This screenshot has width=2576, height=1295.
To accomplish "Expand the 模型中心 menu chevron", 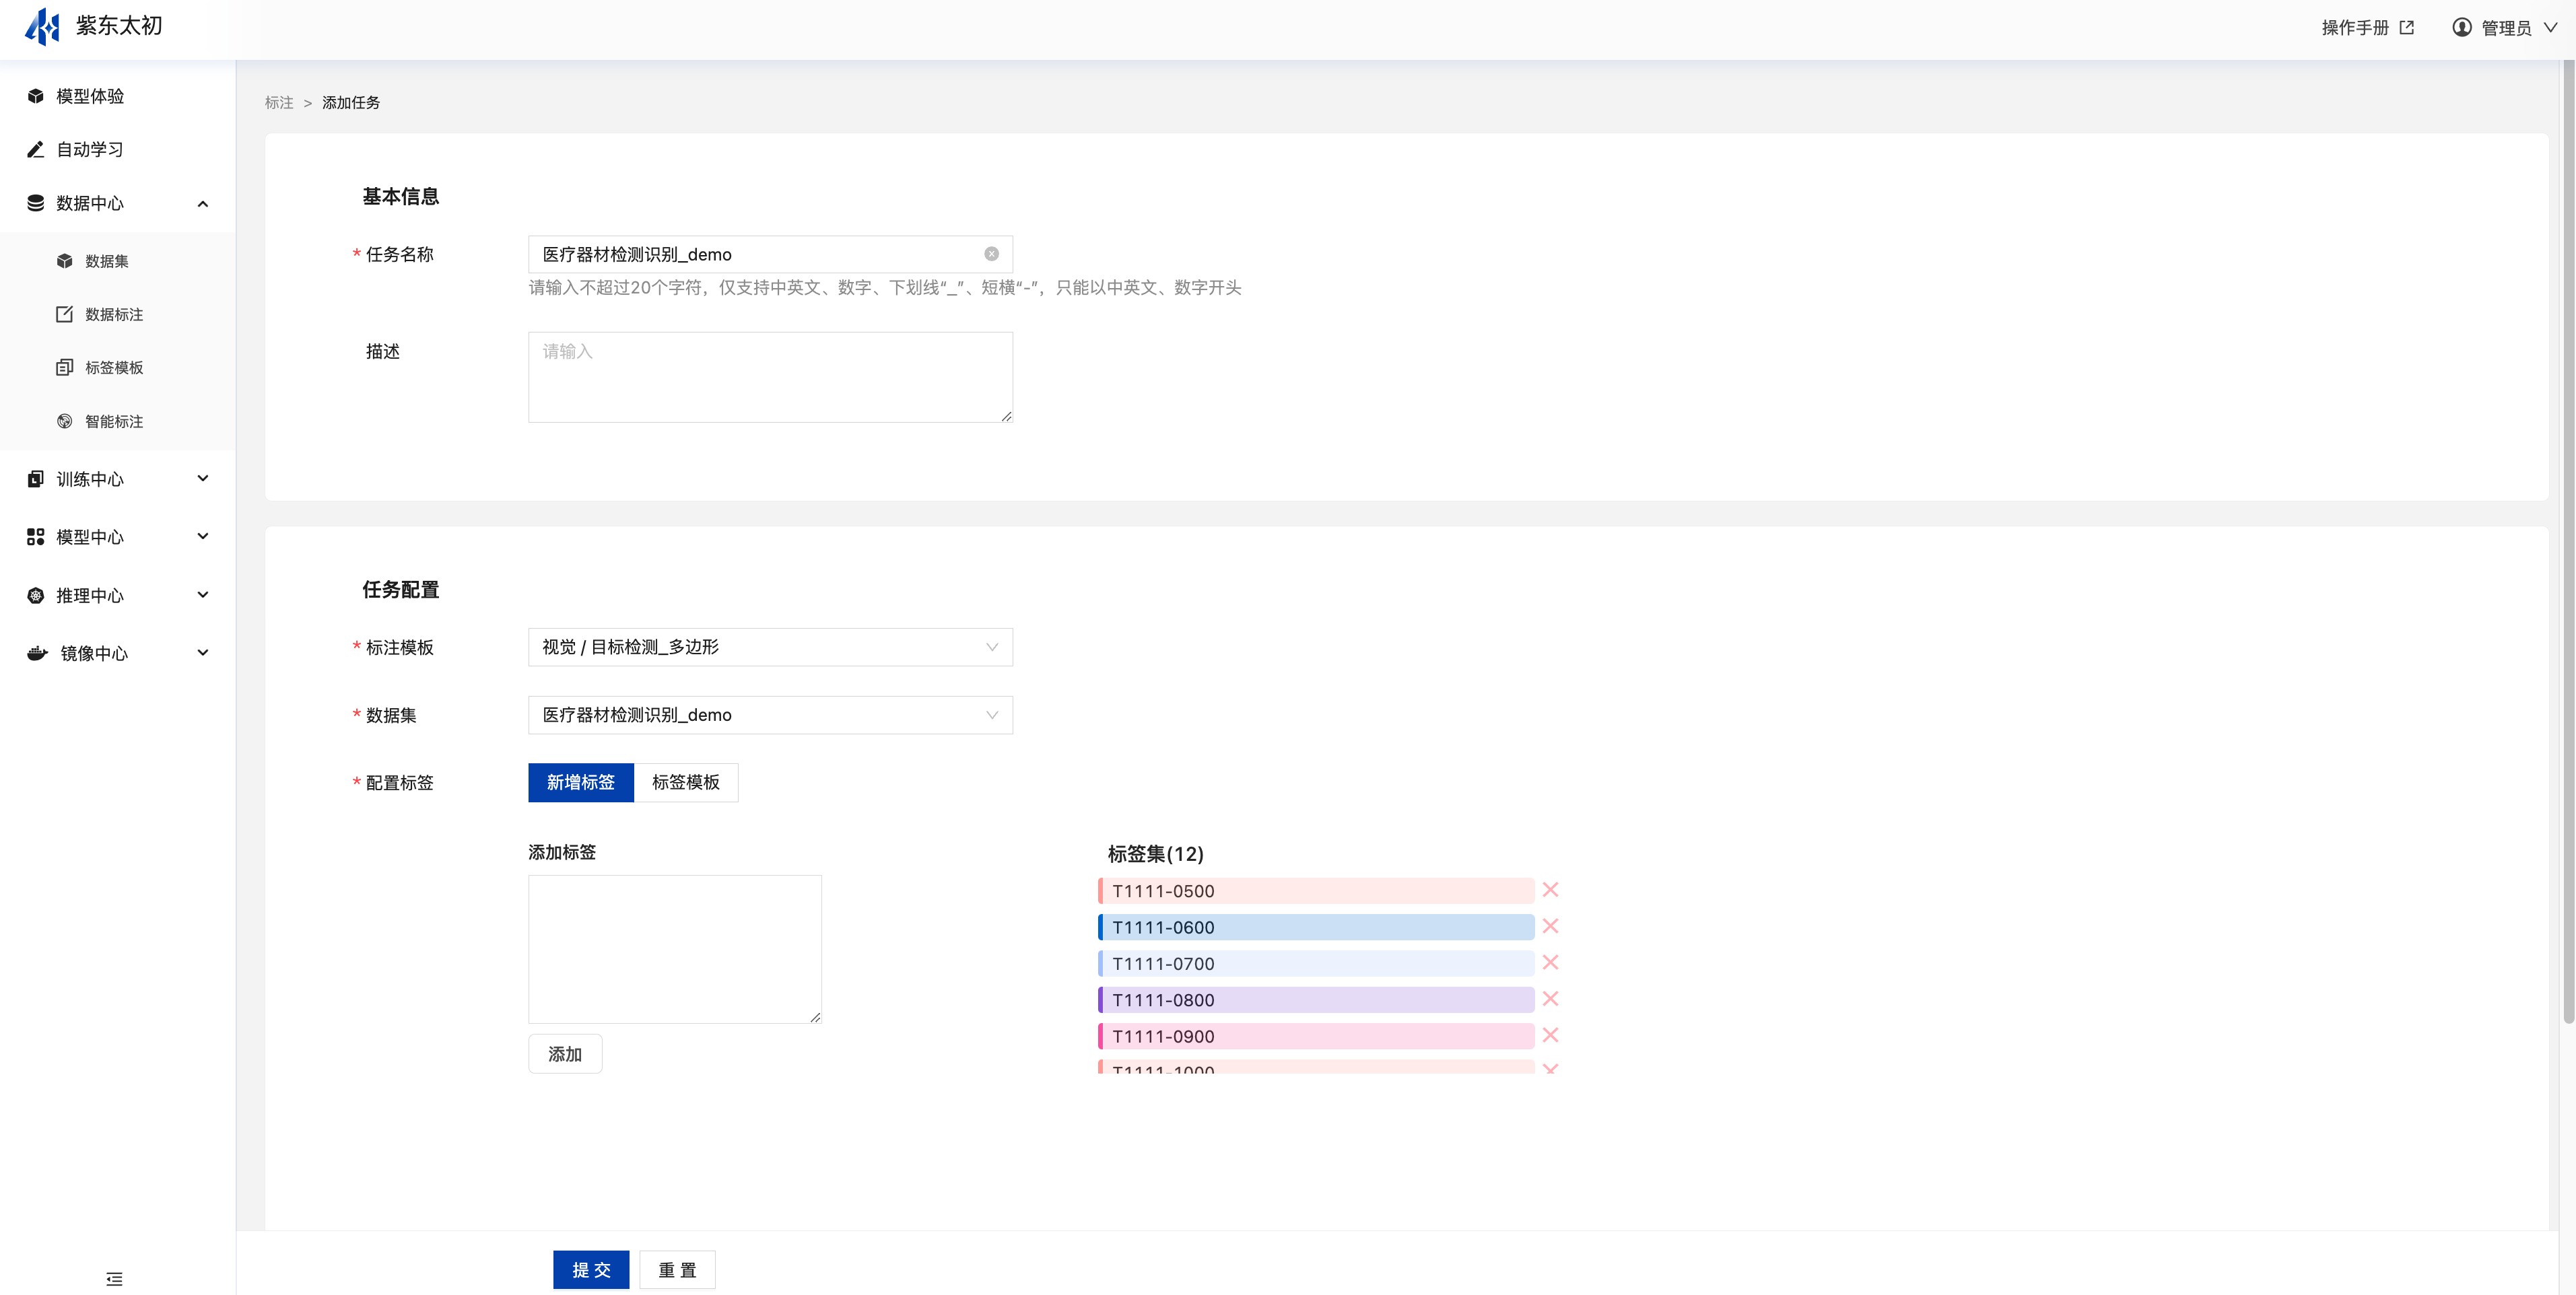I will 203,536.
